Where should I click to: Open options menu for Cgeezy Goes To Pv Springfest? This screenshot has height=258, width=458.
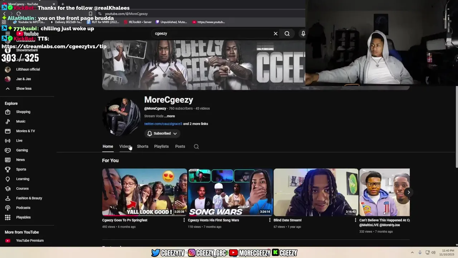(x=184, y=220)
